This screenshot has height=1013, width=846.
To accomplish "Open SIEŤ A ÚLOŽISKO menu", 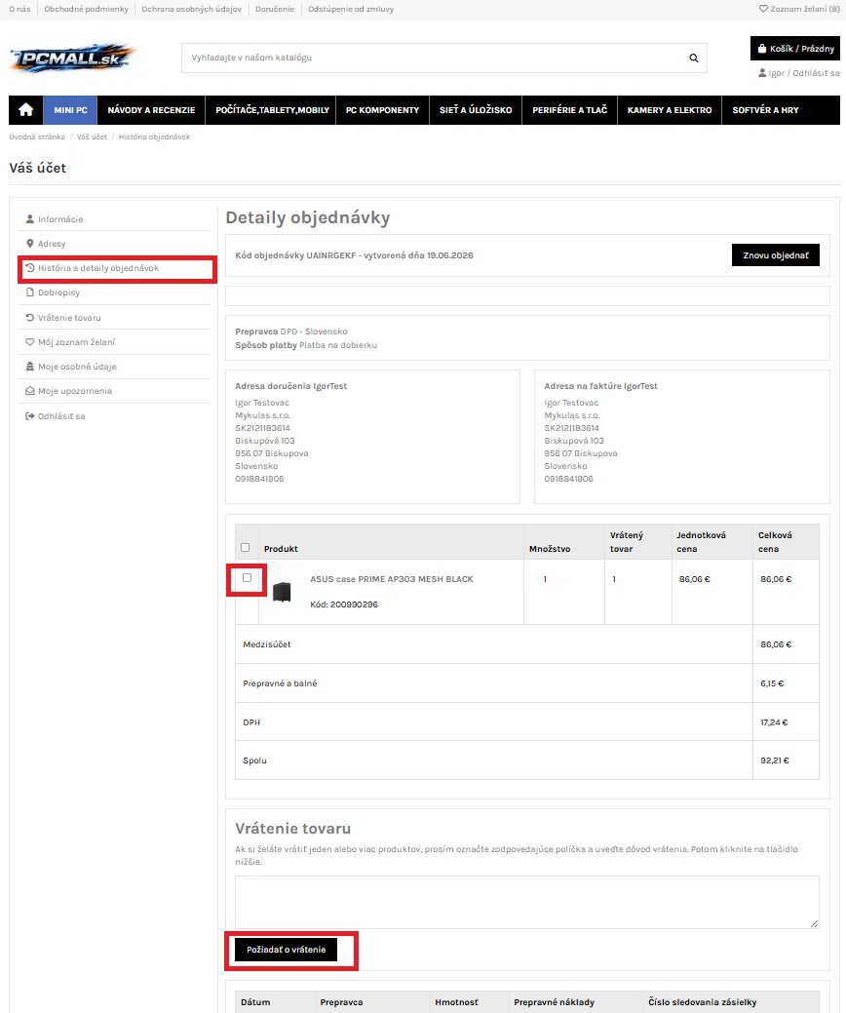I will (476, 110).
